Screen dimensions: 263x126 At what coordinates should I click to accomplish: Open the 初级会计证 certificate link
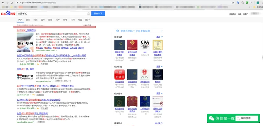coord(119,108)
